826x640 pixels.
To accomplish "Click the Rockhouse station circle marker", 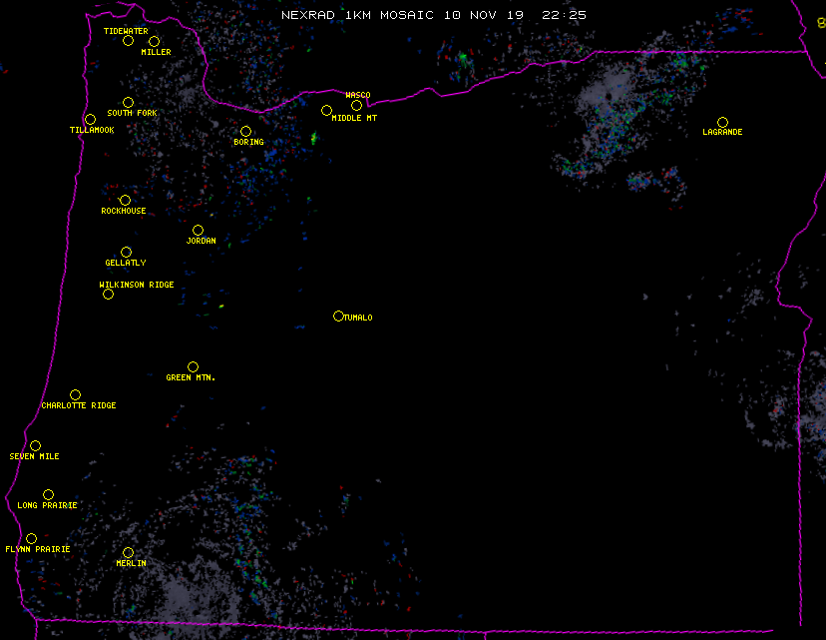I will (x=125, y=200).
